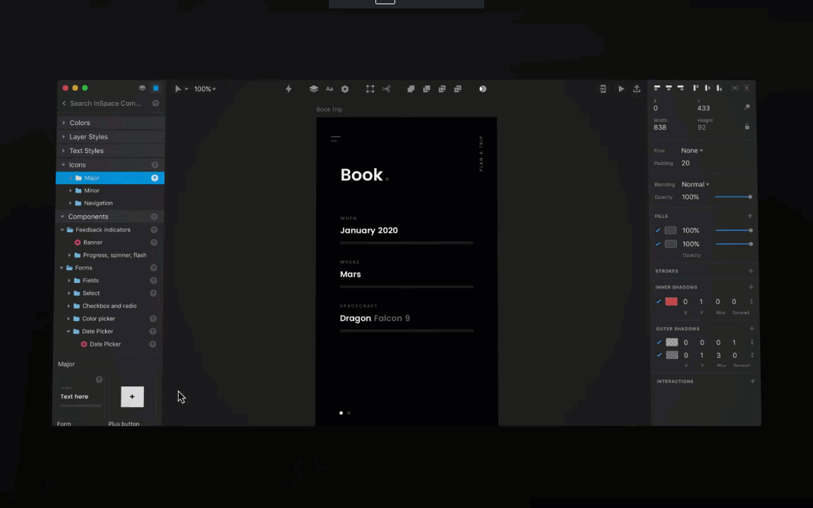Click the share export icon
Screen dimensions: 813x508
point(637,89)
